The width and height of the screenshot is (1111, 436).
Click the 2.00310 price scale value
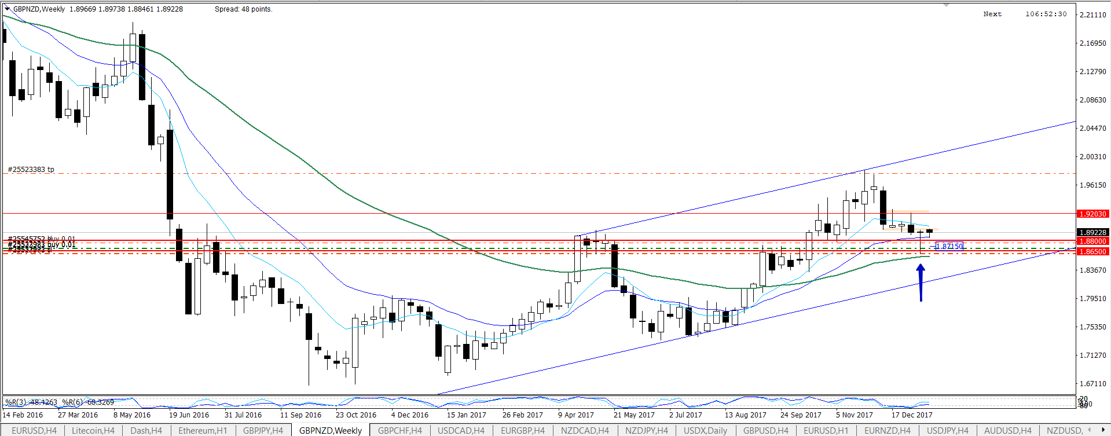click(1093, 157)
